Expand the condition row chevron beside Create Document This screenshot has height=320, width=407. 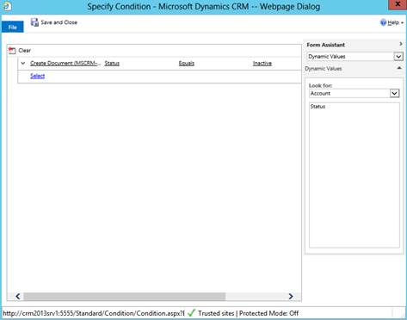click(23, 63)
